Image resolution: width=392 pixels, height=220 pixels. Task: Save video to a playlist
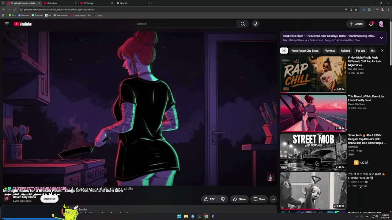click(x=259, y=199)
